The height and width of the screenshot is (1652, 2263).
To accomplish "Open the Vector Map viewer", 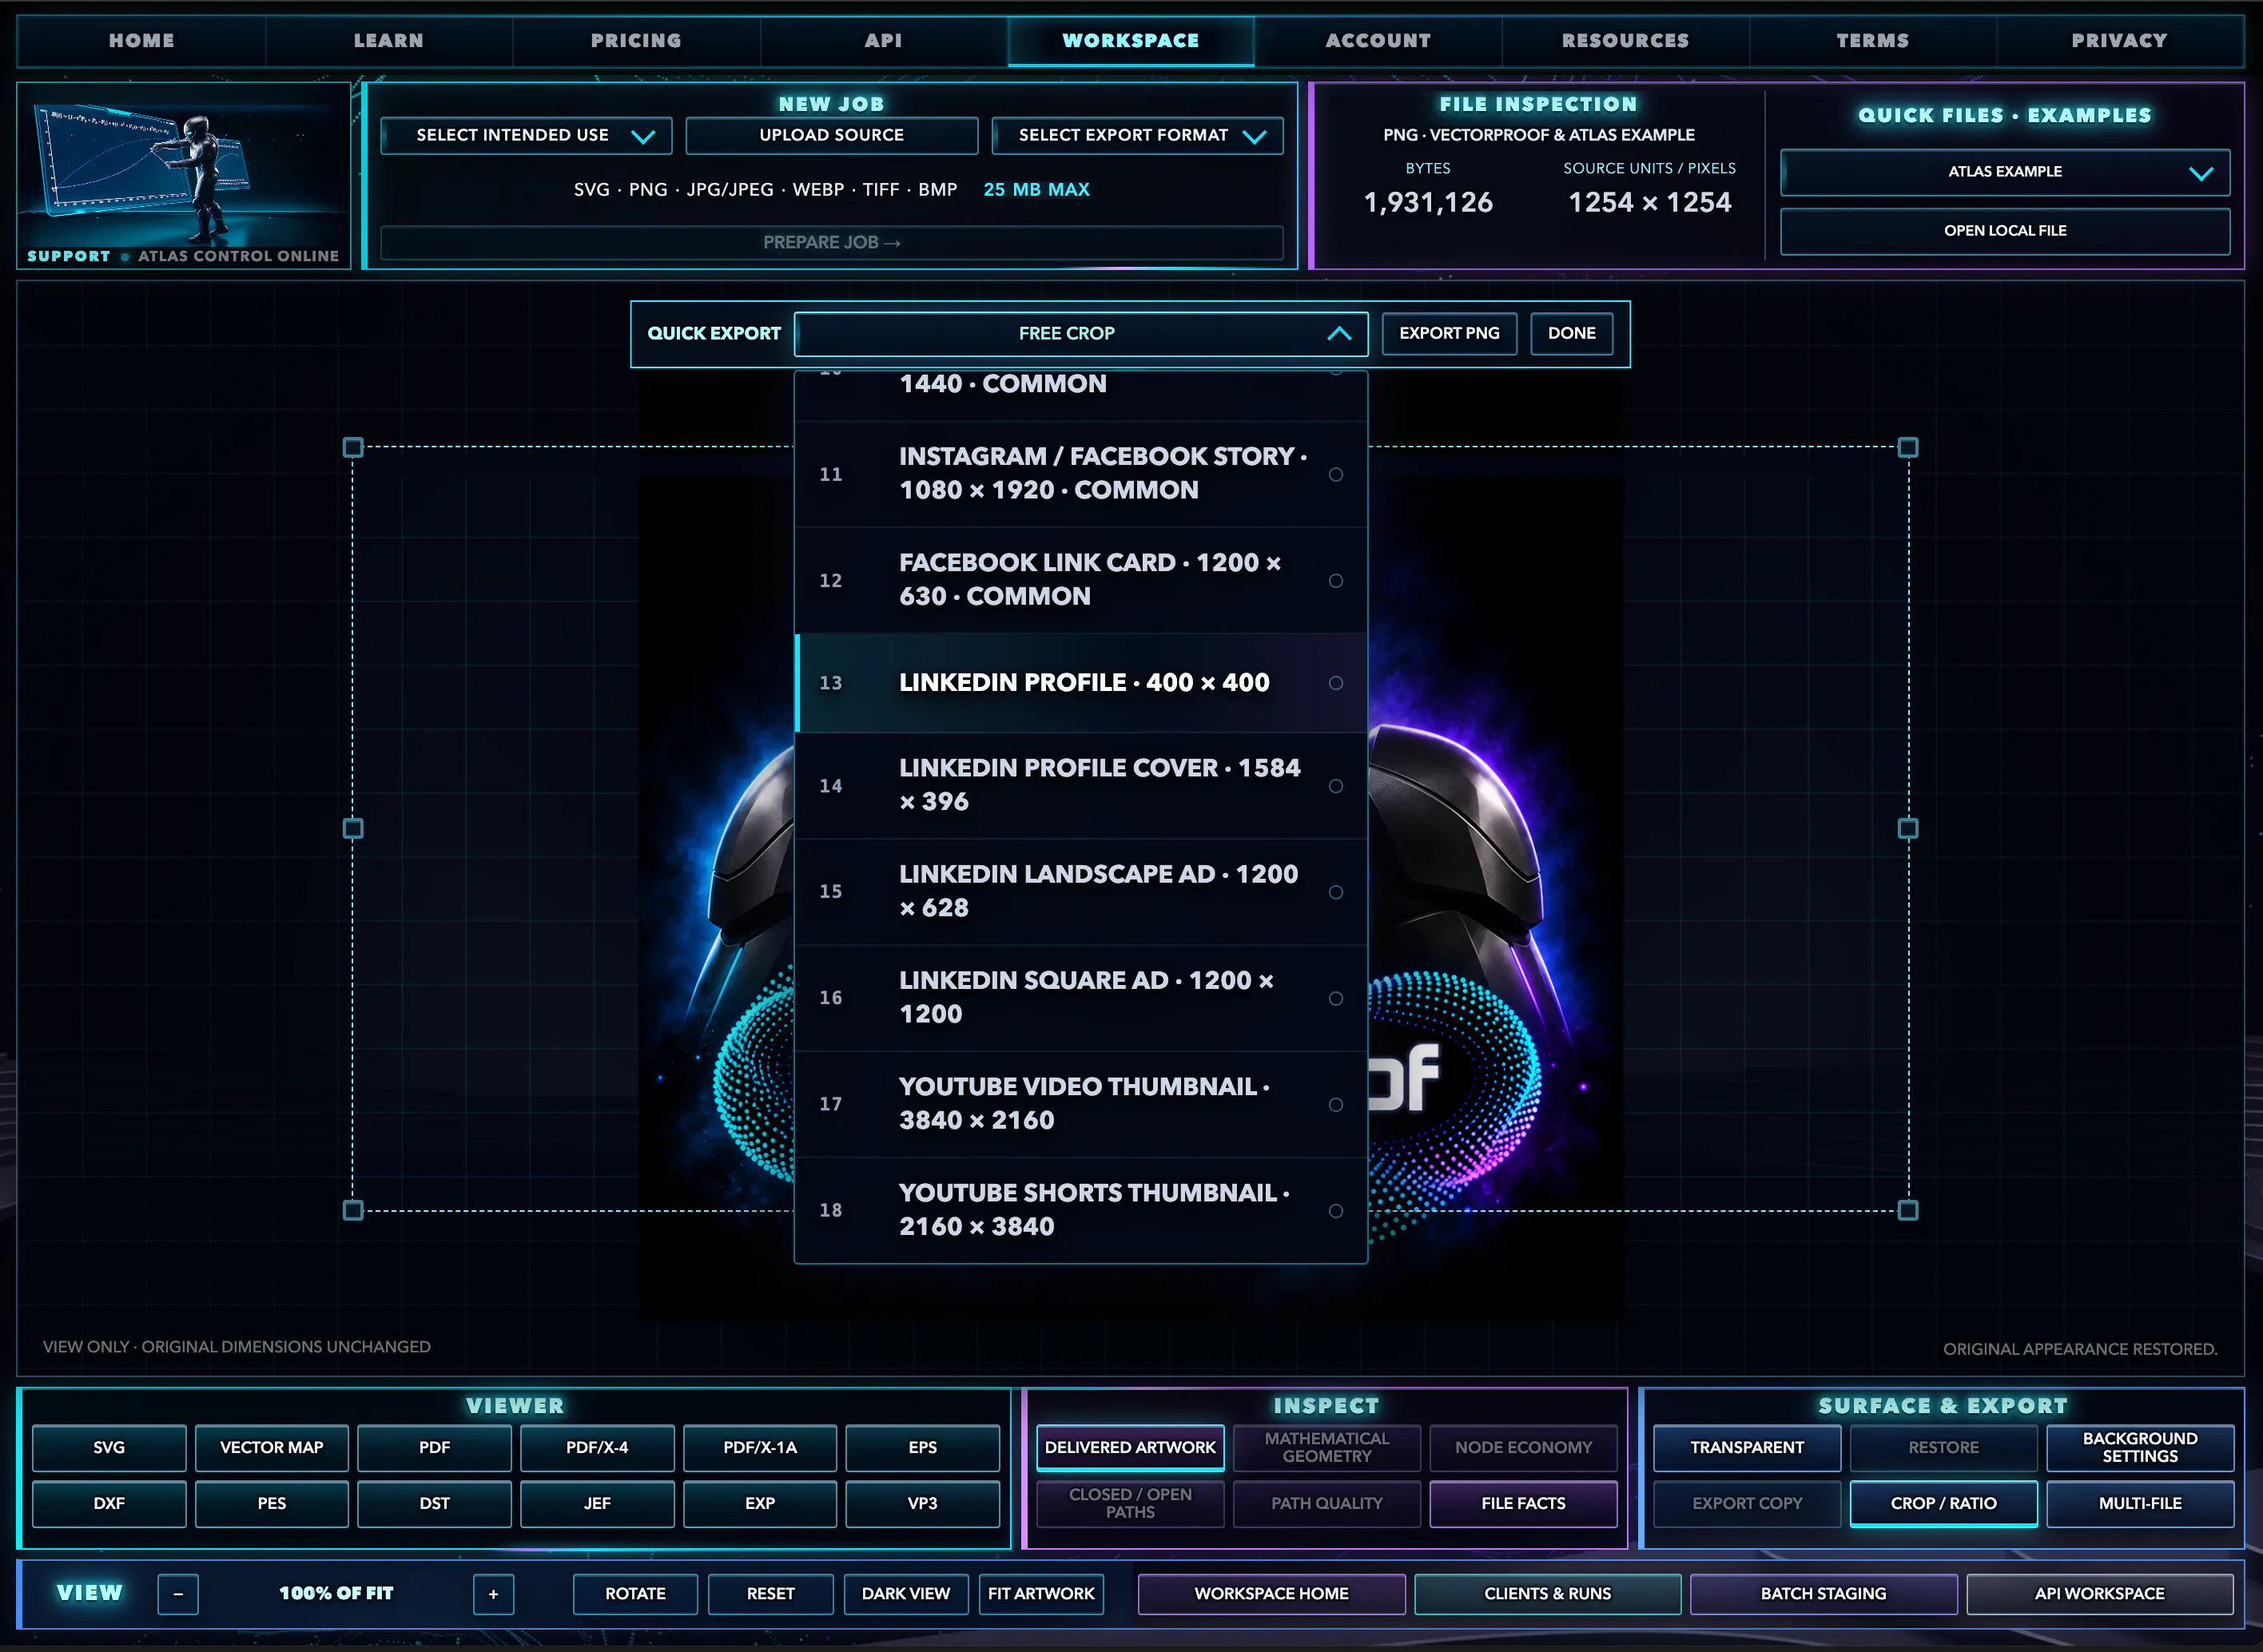I will (271, 1448).
